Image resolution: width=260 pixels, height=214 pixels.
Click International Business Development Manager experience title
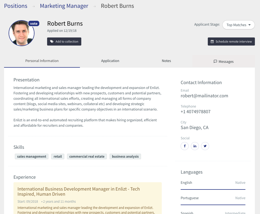(x=79, y=192)
